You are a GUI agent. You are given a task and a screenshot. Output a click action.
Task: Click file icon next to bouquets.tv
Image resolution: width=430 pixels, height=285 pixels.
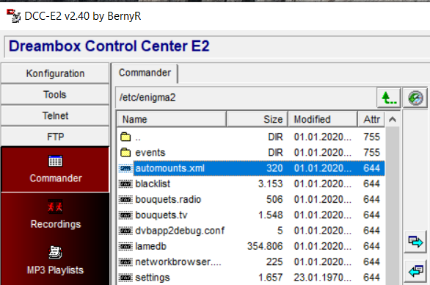(125, 215)
